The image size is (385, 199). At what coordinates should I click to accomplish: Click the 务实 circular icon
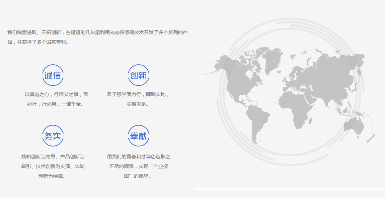(53, 136)
